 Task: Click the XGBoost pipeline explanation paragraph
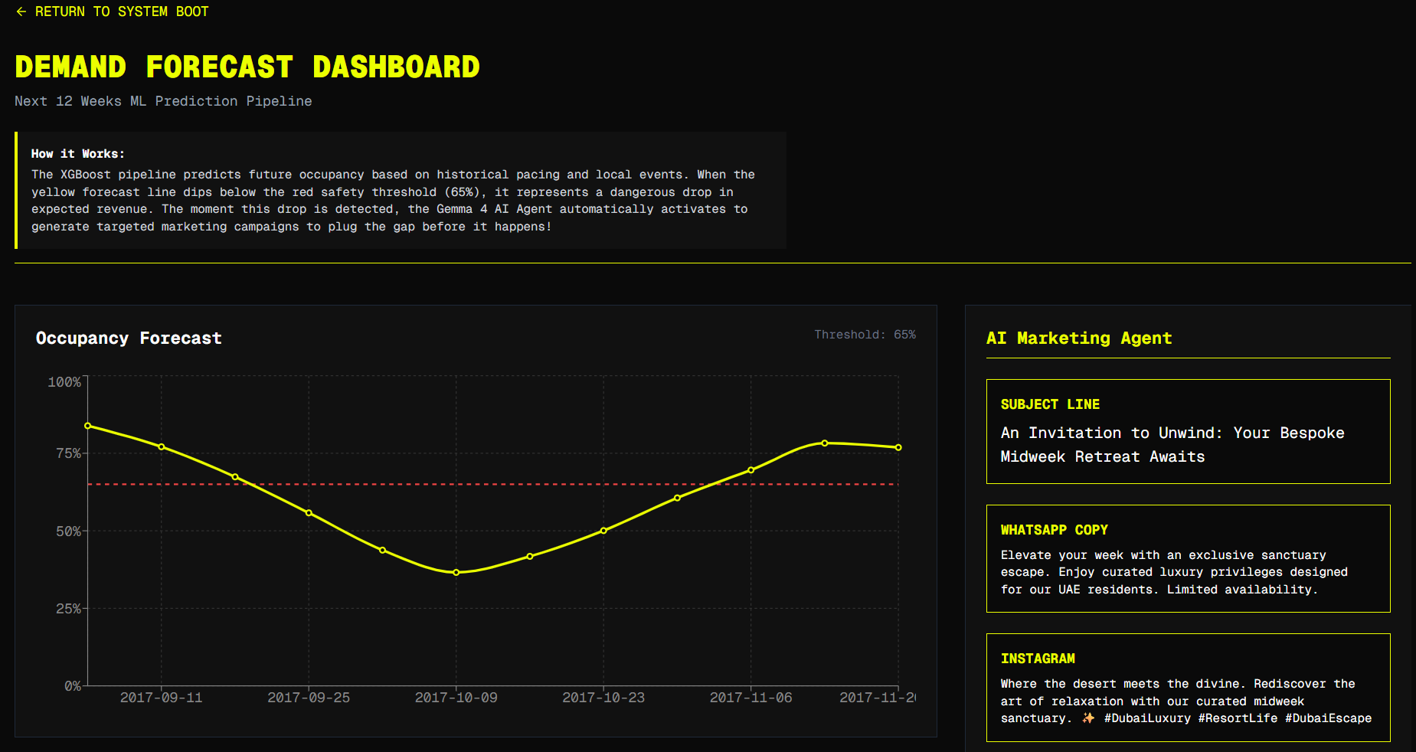393,201
